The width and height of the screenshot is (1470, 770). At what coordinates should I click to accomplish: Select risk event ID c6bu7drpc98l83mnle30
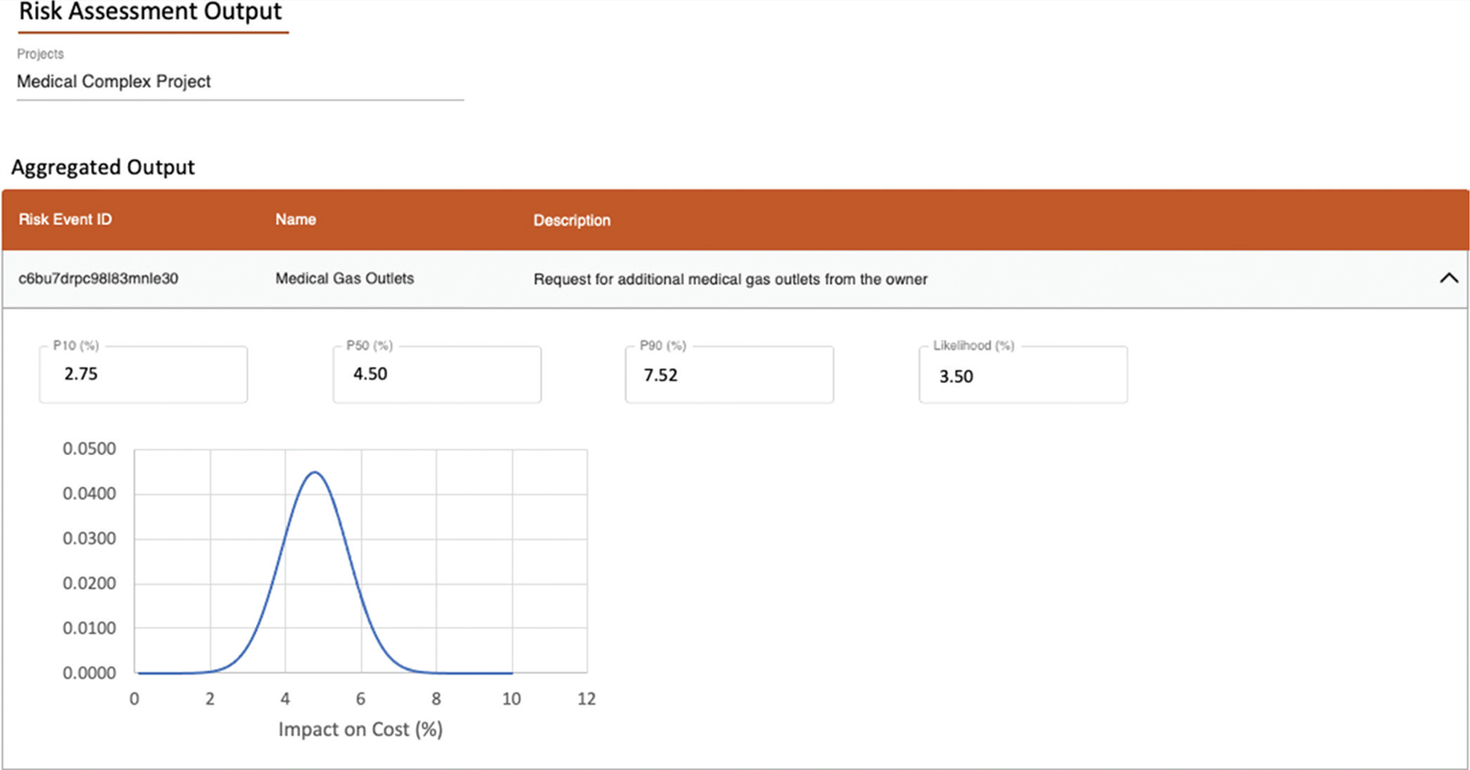[x=98, y=278]
